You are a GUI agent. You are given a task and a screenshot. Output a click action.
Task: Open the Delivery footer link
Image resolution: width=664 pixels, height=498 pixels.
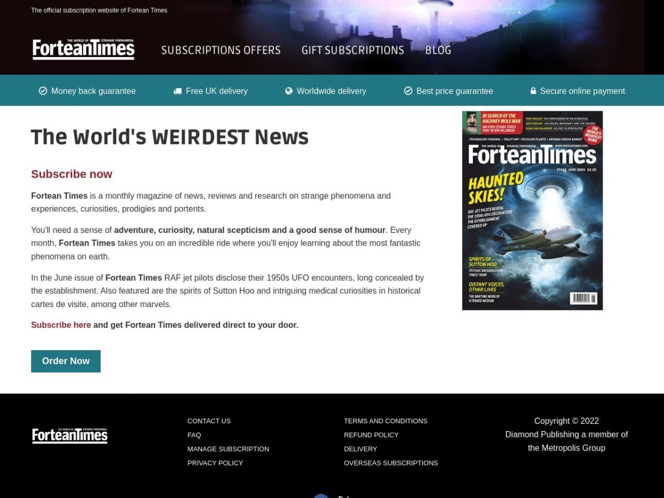[361, 449]
